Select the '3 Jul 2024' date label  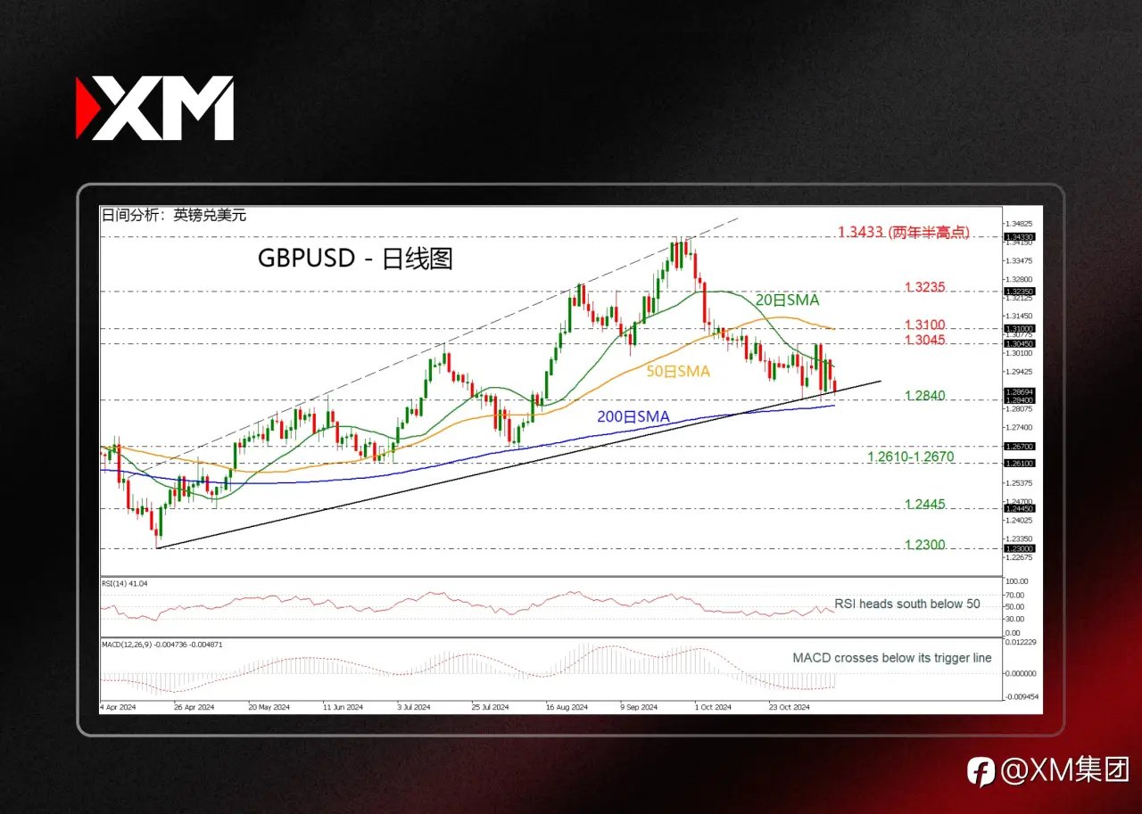coord(413,708)
